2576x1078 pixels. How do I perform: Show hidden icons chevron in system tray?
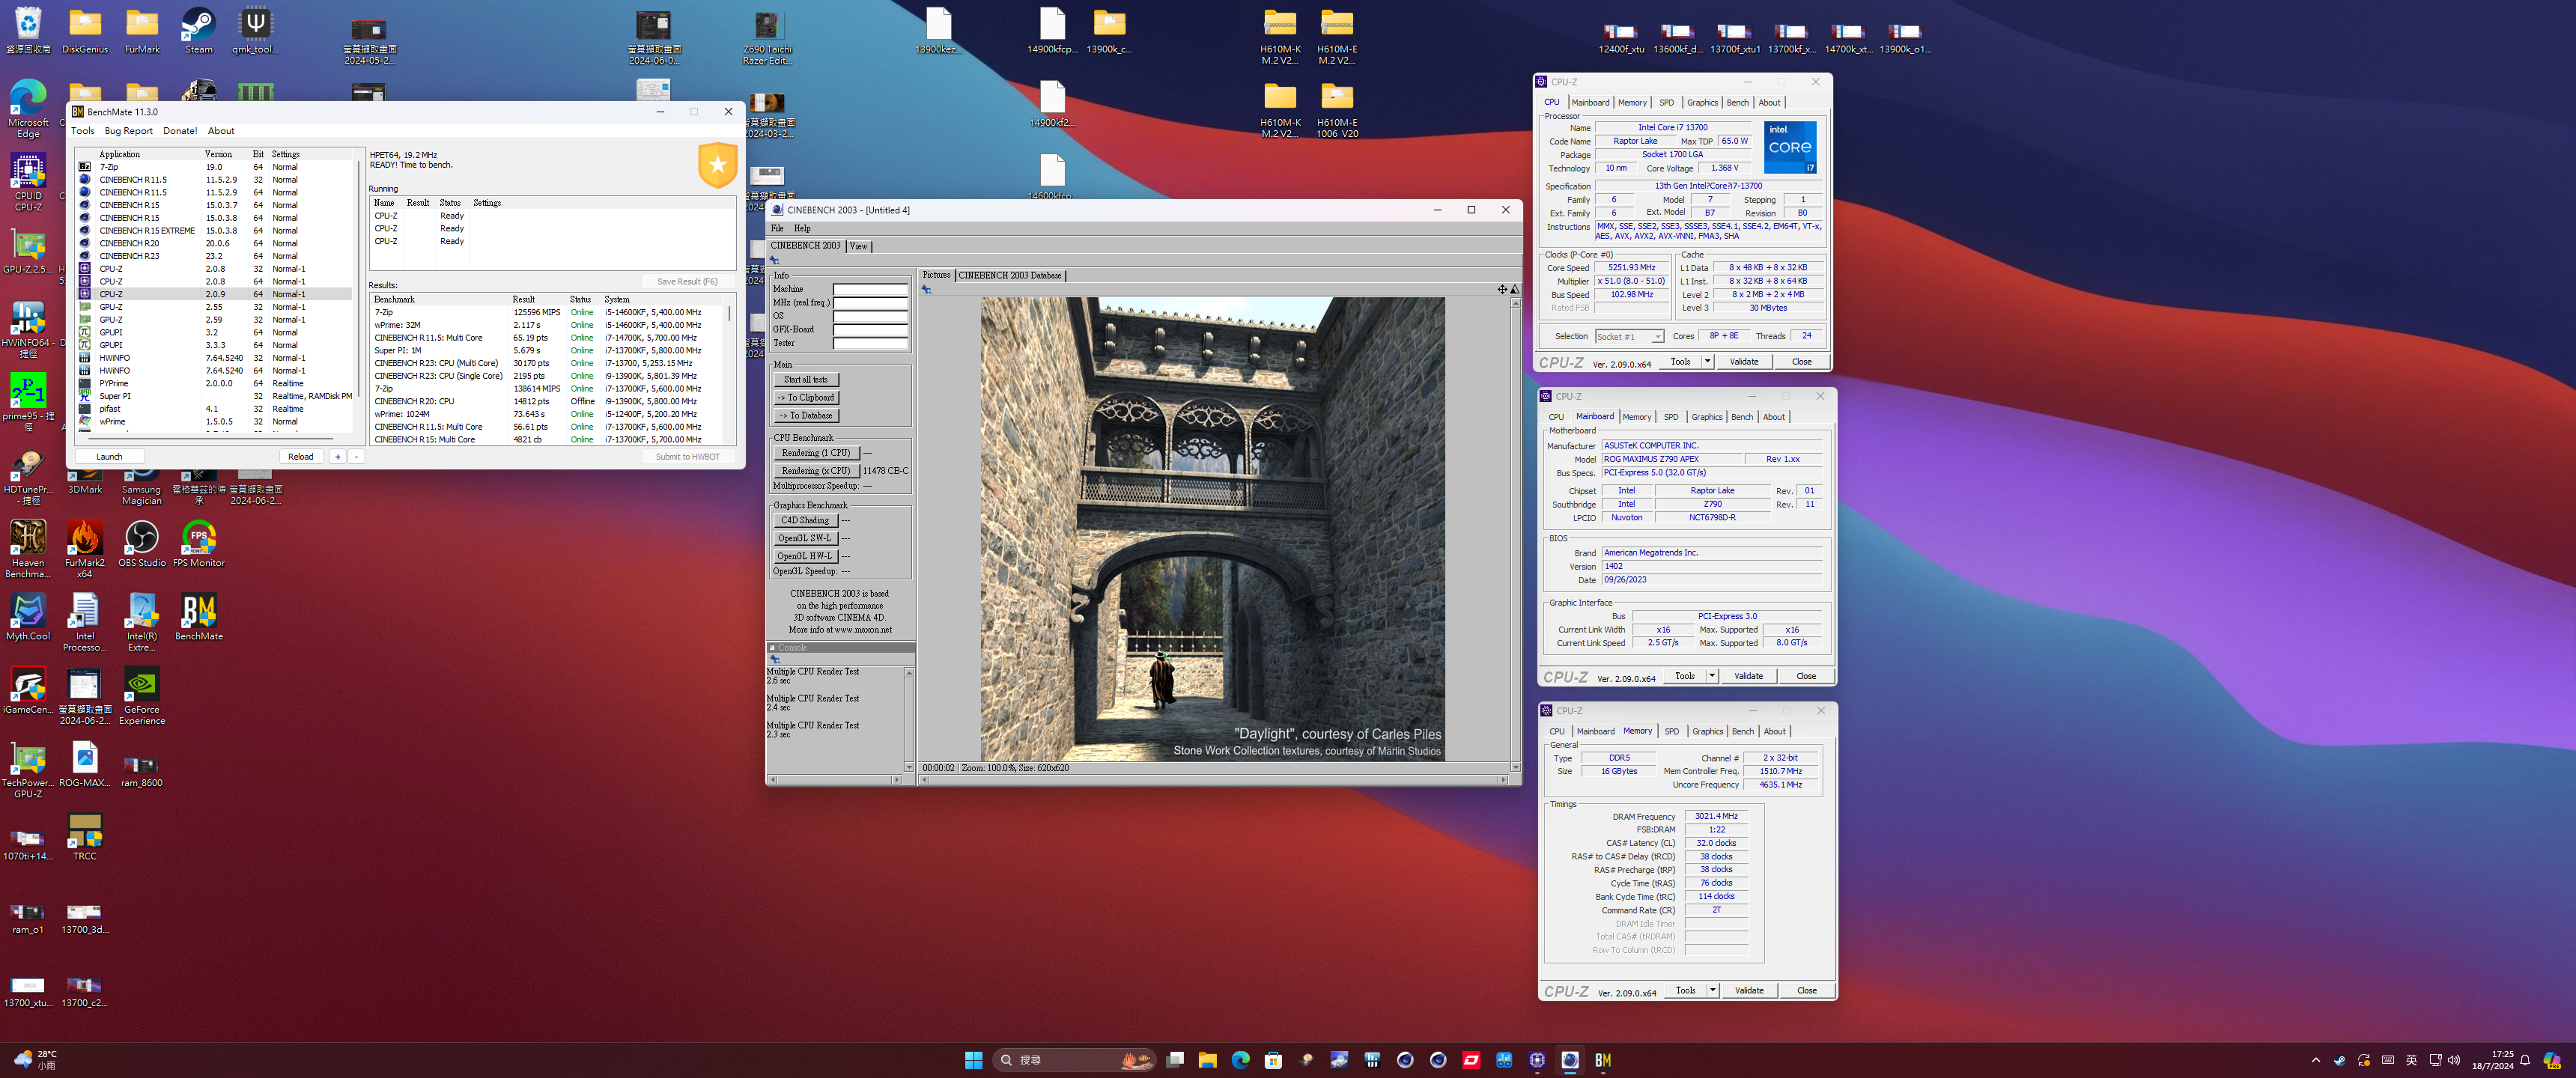pyautogui.click(x=2316, y=1060)
